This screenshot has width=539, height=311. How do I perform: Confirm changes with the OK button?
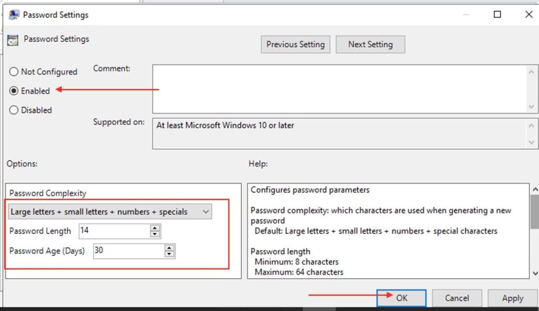(x=401, y=297)
